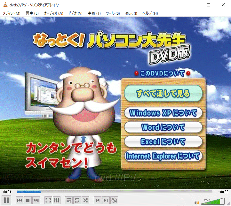Open the ツール (S) menu
Screen dimensions: 231x206
(113, 13)
